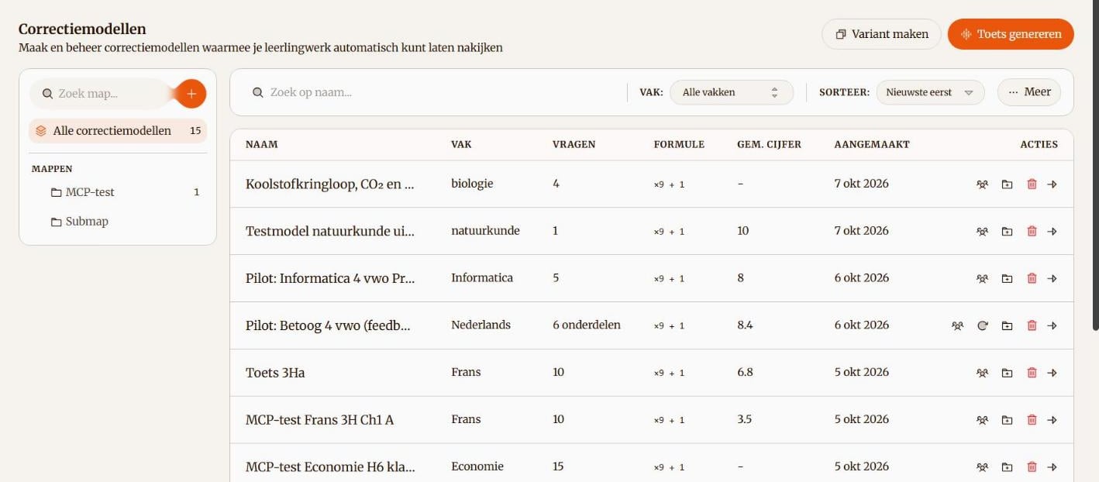The image size is (1099, 482).
Task: Click trash icon for MCP-test Frans 3H row
Action: click(1032, 421)
